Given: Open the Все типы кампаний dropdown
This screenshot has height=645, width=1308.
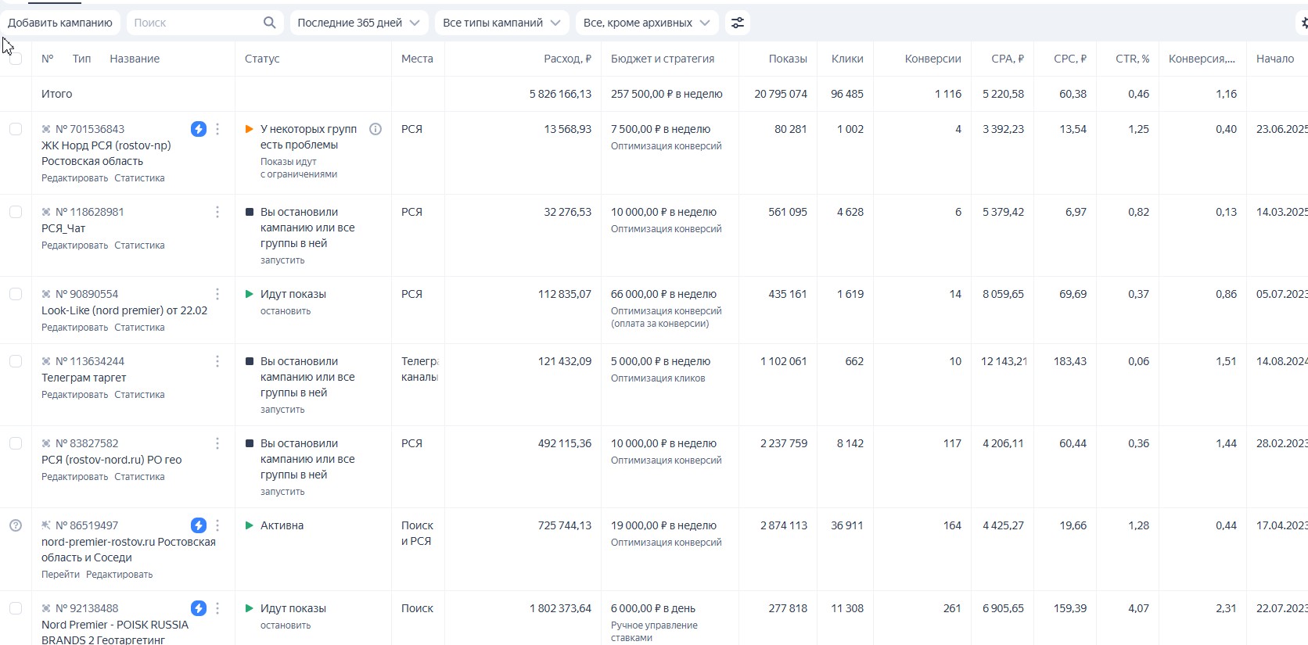Looking at the screenshot, I should pos(501,23).
